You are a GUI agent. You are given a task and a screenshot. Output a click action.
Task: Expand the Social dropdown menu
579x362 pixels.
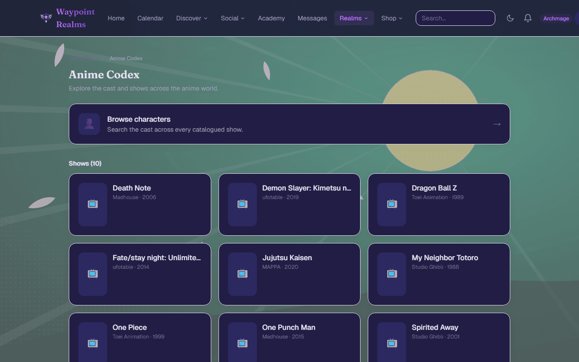click(233, 18)
